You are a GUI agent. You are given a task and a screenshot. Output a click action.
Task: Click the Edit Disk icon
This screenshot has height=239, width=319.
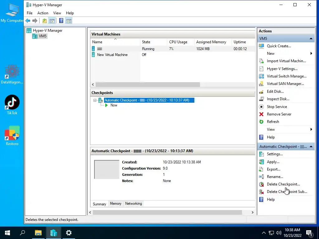pyautogui.click(x=261, y=91)
